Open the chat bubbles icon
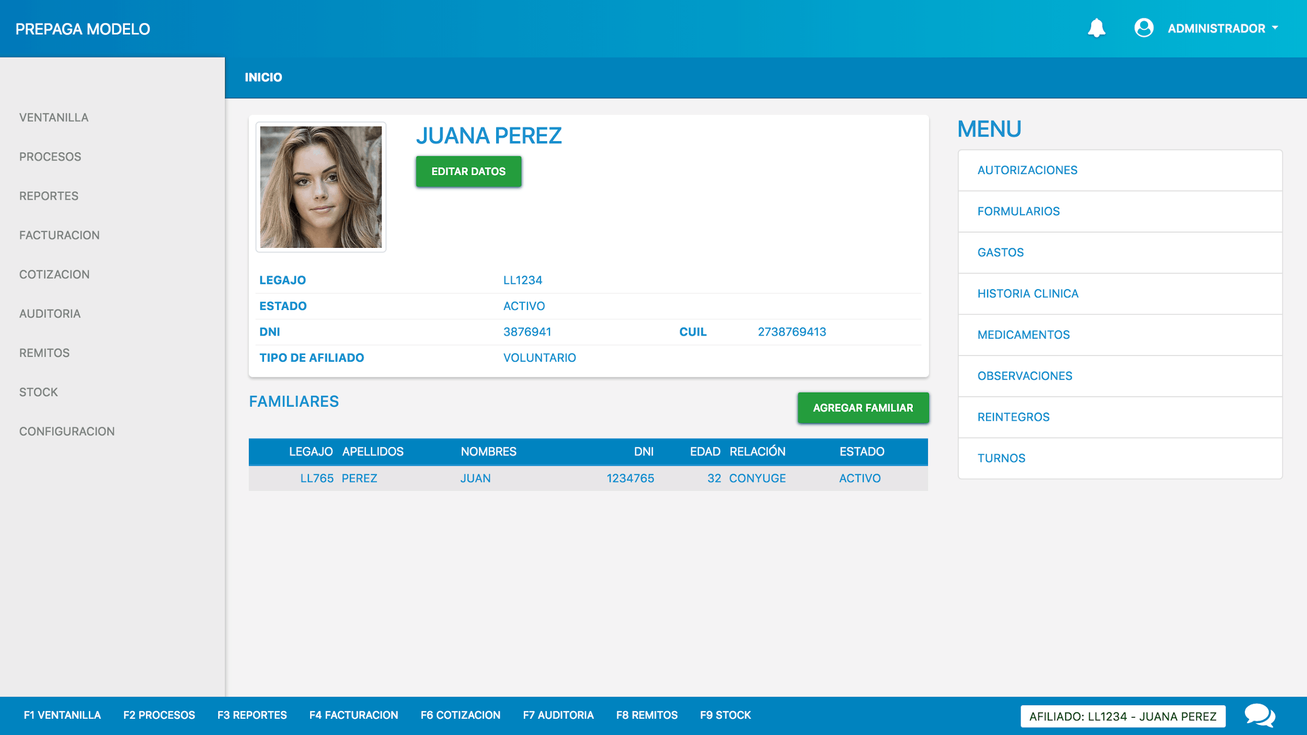 point(1259,715)
